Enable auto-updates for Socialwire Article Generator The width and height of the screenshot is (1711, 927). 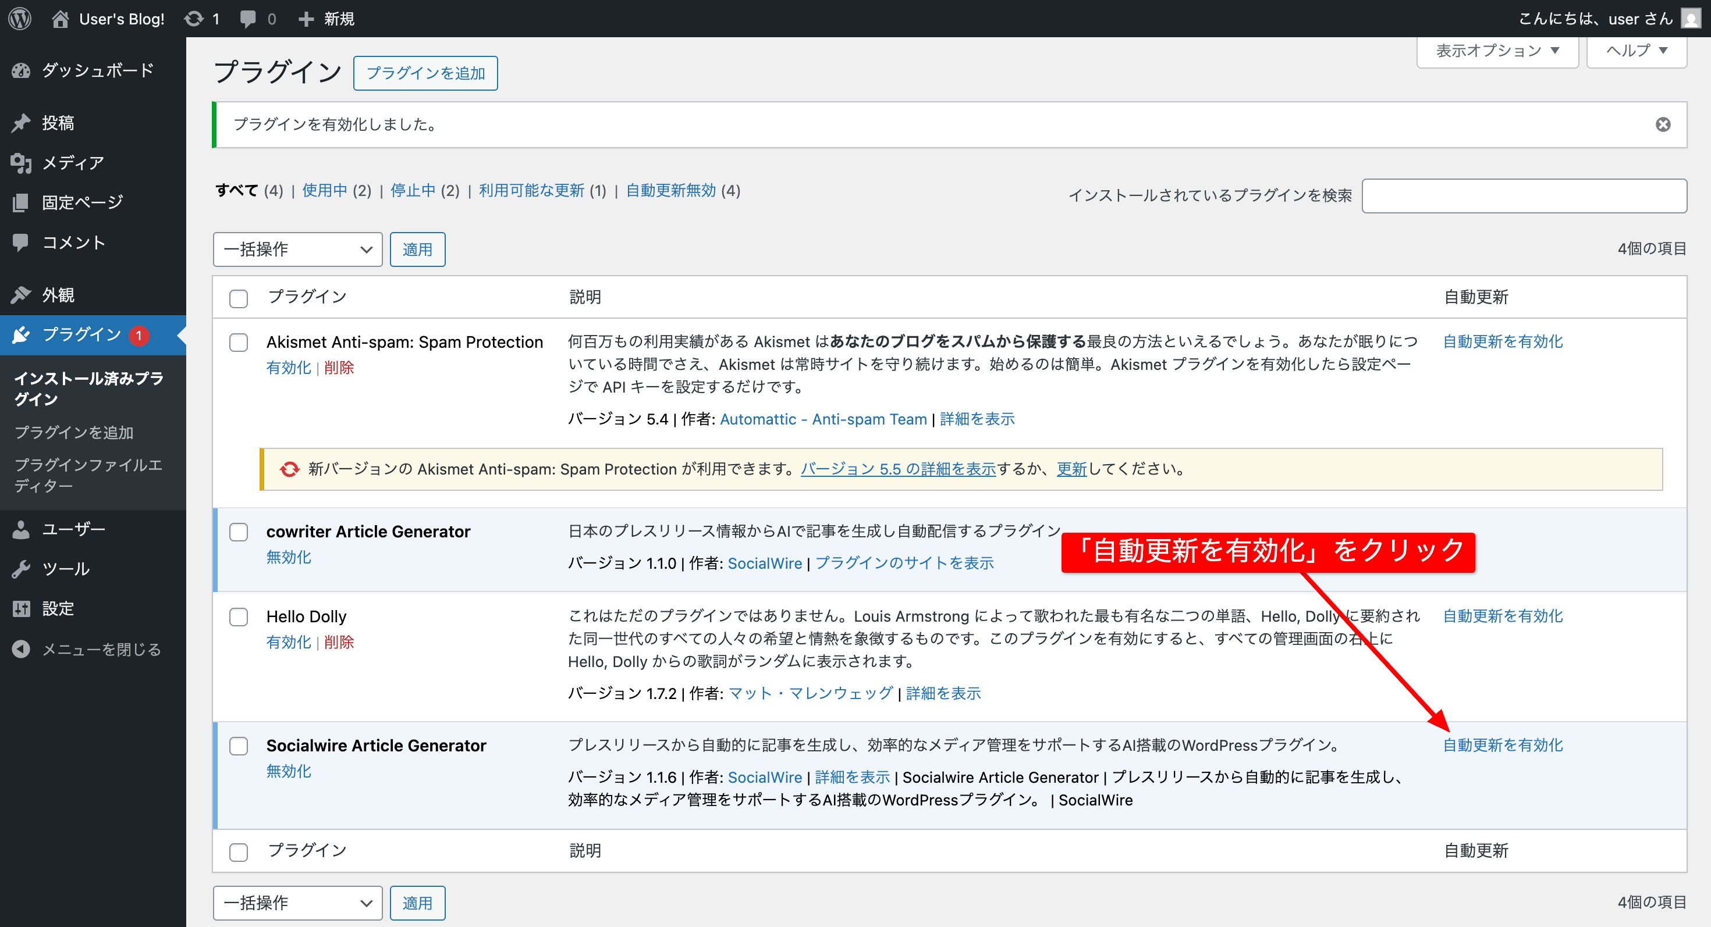point(1503,744)
